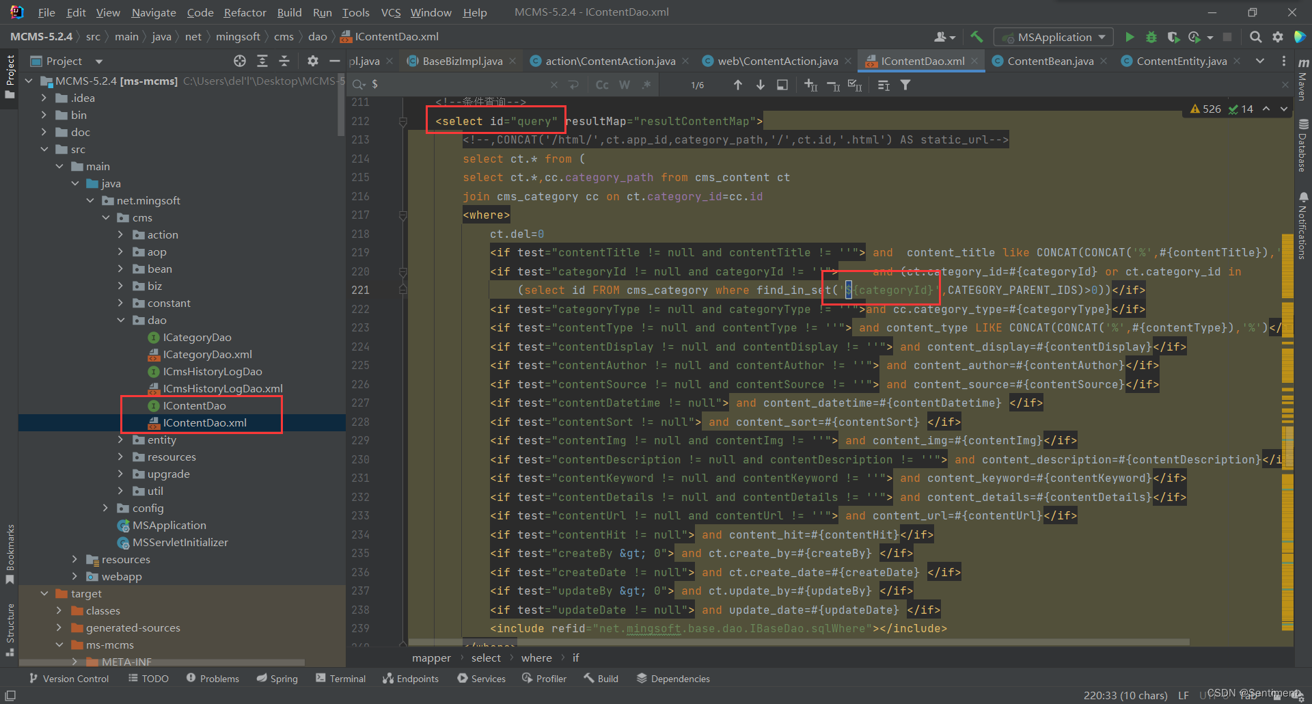Click the find bar search input field
1312x704 pixels.
[458, 85]
